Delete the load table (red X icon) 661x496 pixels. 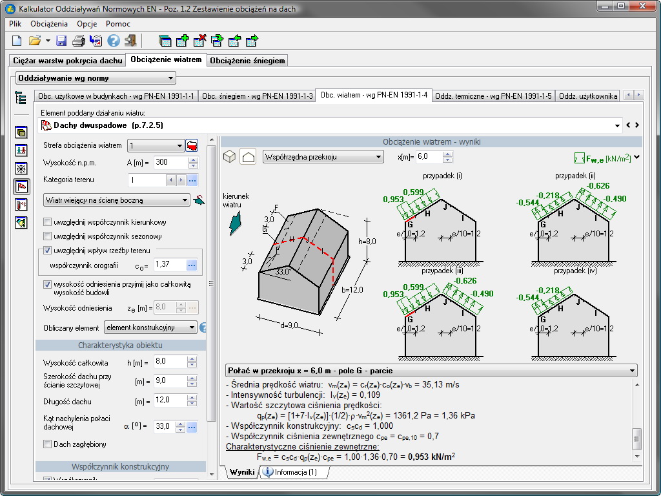200,41
